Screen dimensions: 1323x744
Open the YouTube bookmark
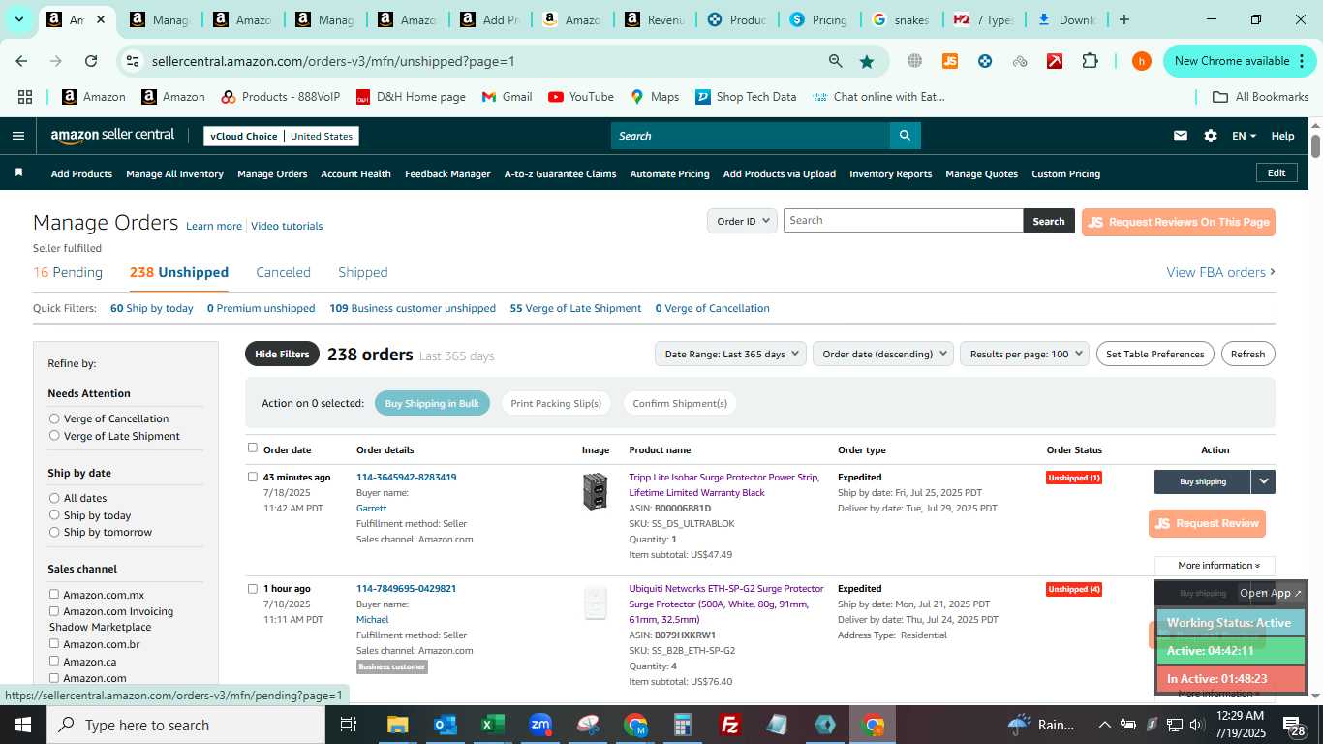click(581, 97)
